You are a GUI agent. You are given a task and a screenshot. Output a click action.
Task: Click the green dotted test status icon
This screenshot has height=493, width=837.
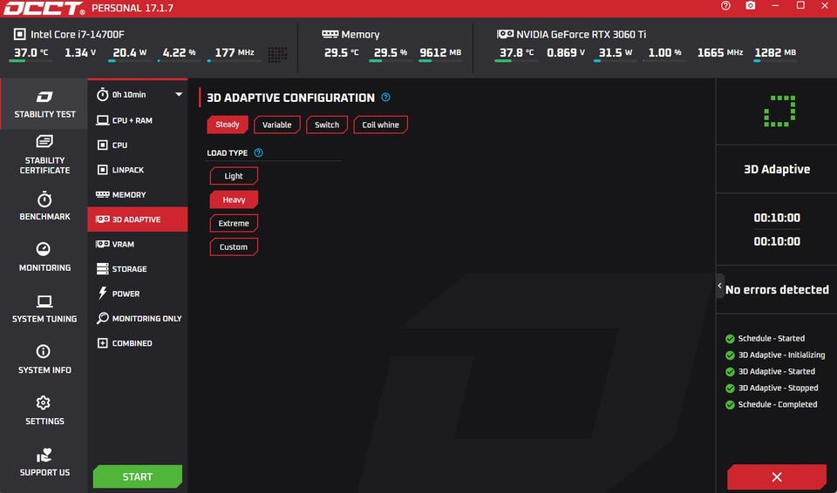pos(779,111)
